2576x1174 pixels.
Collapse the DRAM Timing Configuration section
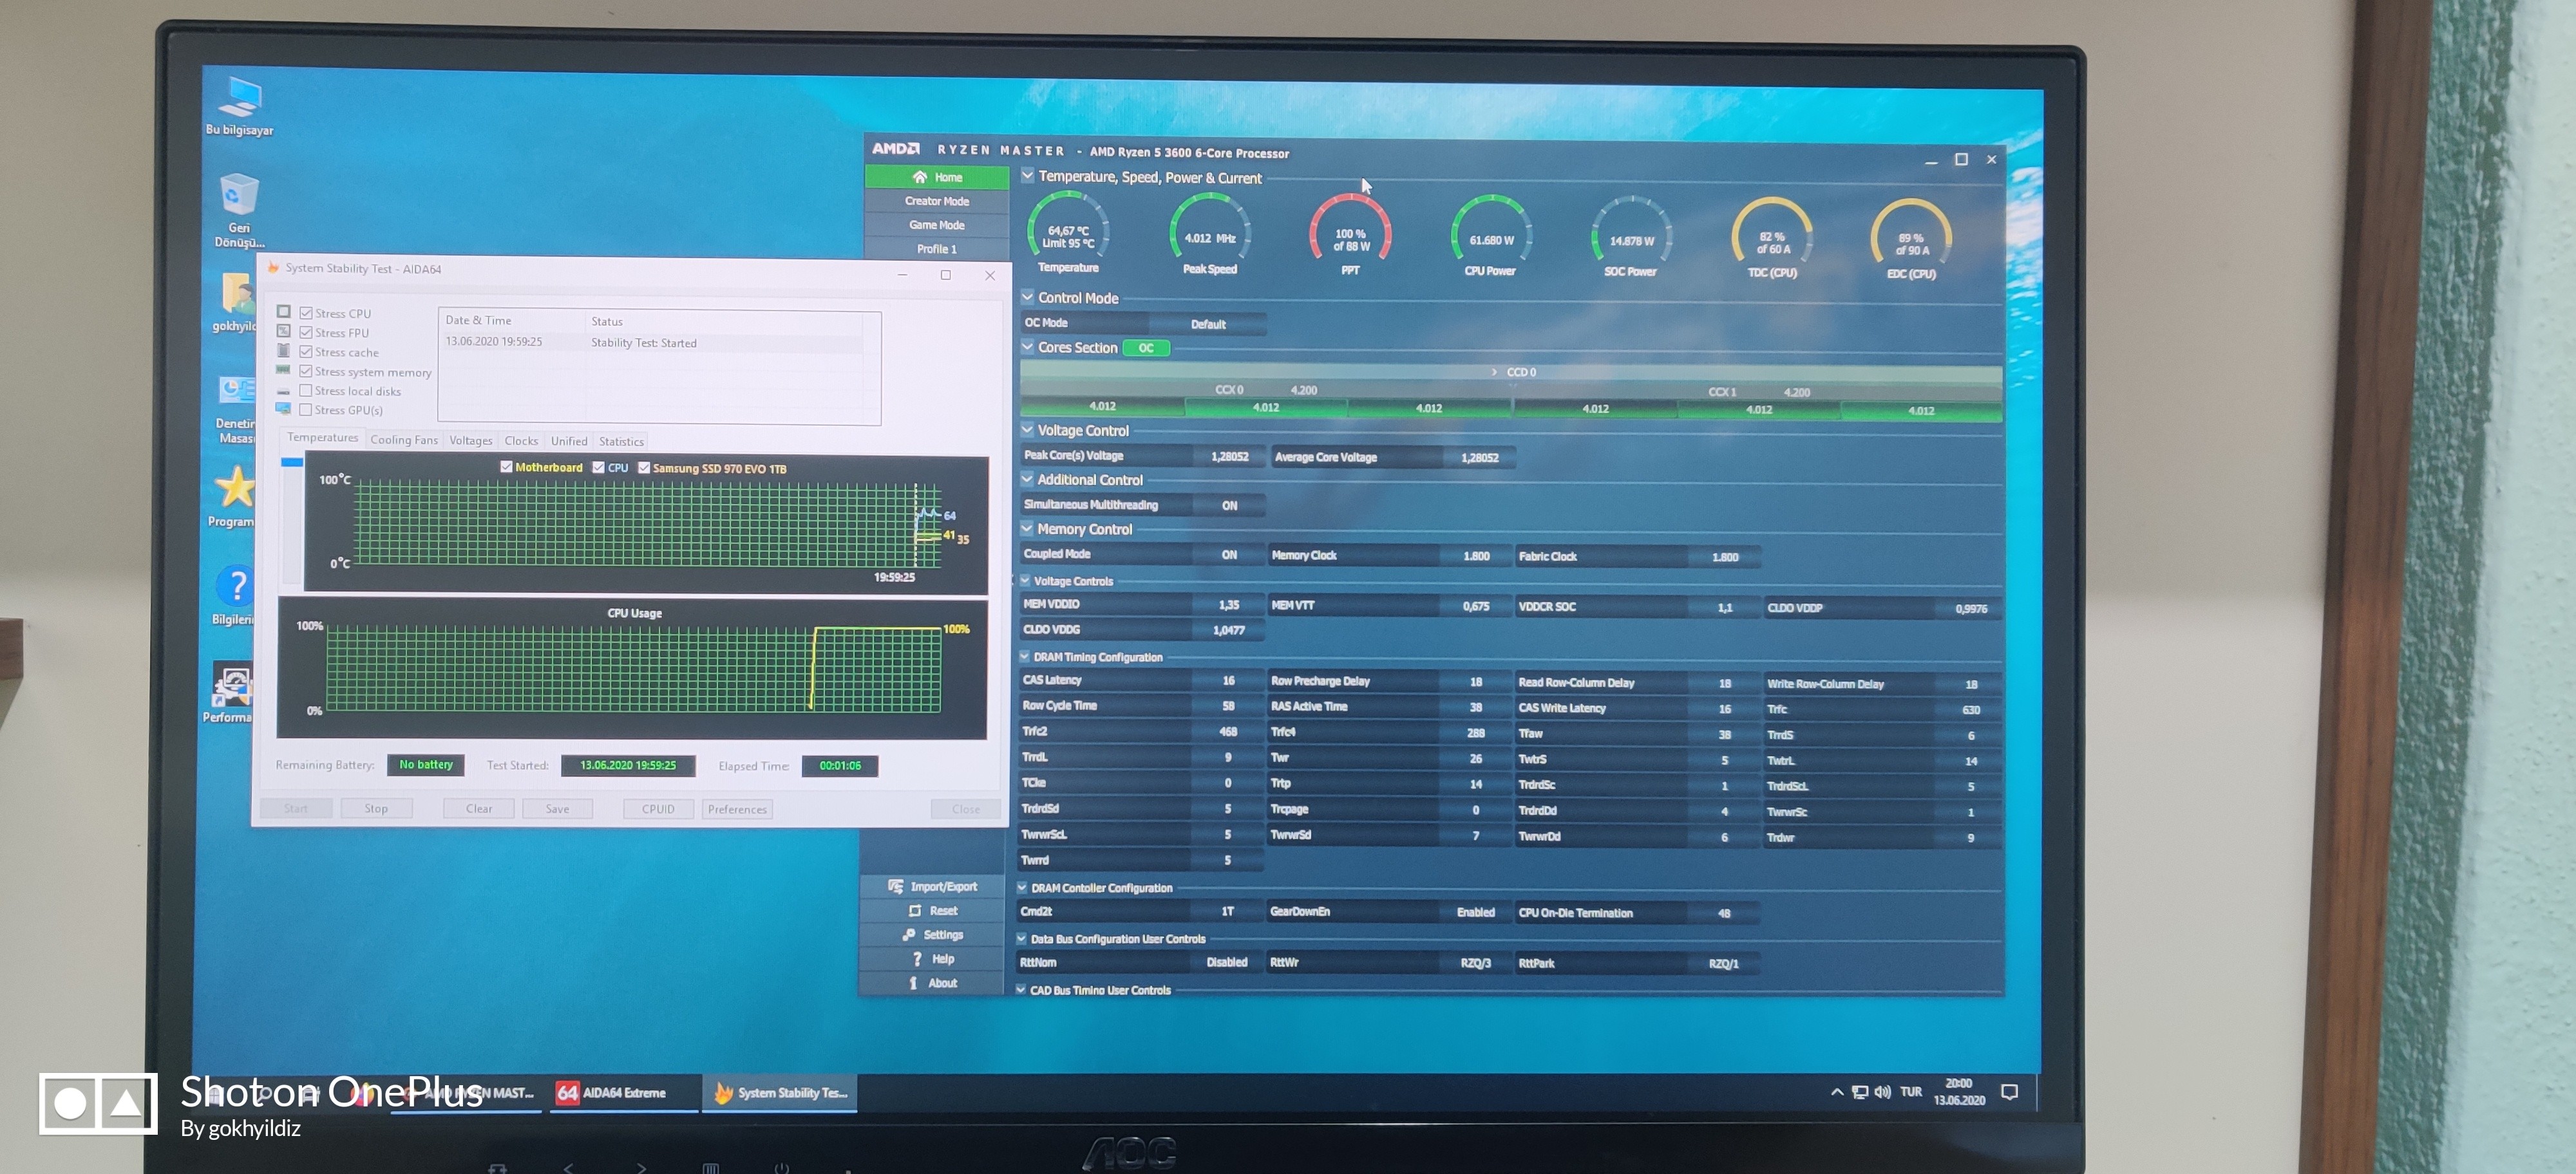(x=1024, y=657)
